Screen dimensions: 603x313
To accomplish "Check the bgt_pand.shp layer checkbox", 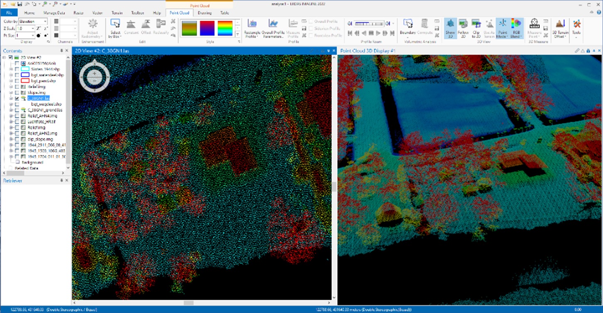I will [17, 81].
